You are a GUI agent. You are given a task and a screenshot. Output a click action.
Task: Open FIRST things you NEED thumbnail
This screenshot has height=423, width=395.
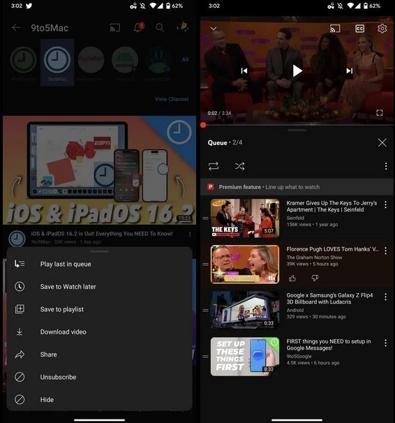[245, 357]
